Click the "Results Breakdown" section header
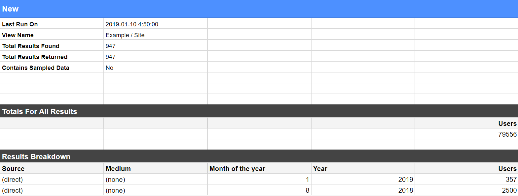The width and height of the screenshot is (518, 196). point(36,156)
